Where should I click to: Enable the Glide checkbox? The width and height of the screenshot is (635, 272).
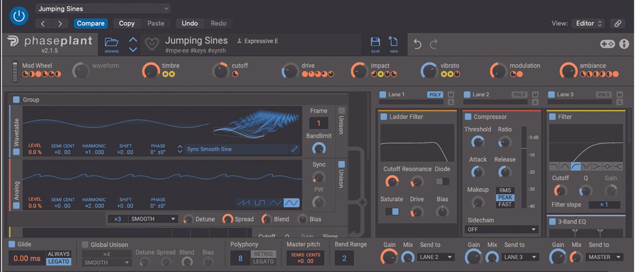12,244
